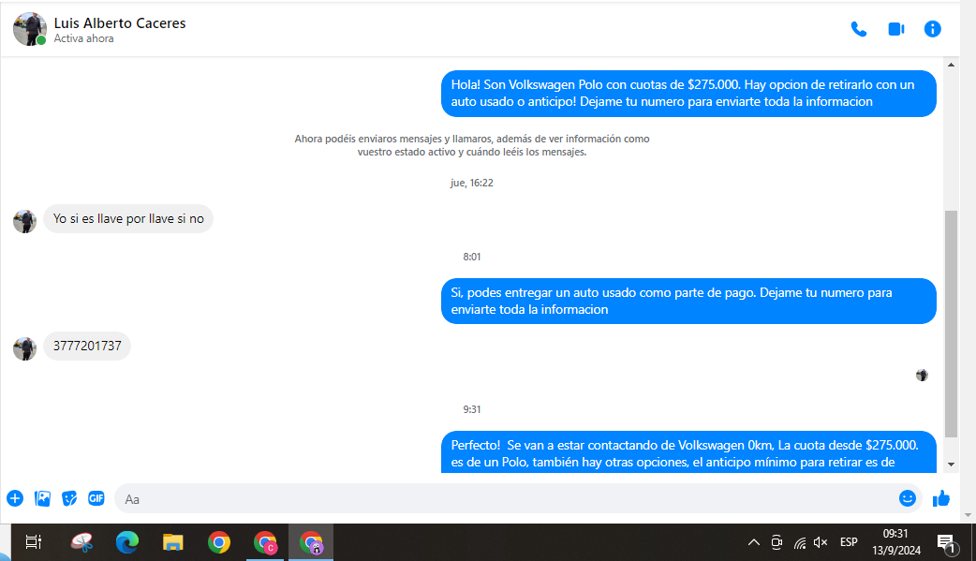The height and width of the screenshot is (561, 976).
Task: Open the Meet Now tray icon
Action: (x=776, y=542)
